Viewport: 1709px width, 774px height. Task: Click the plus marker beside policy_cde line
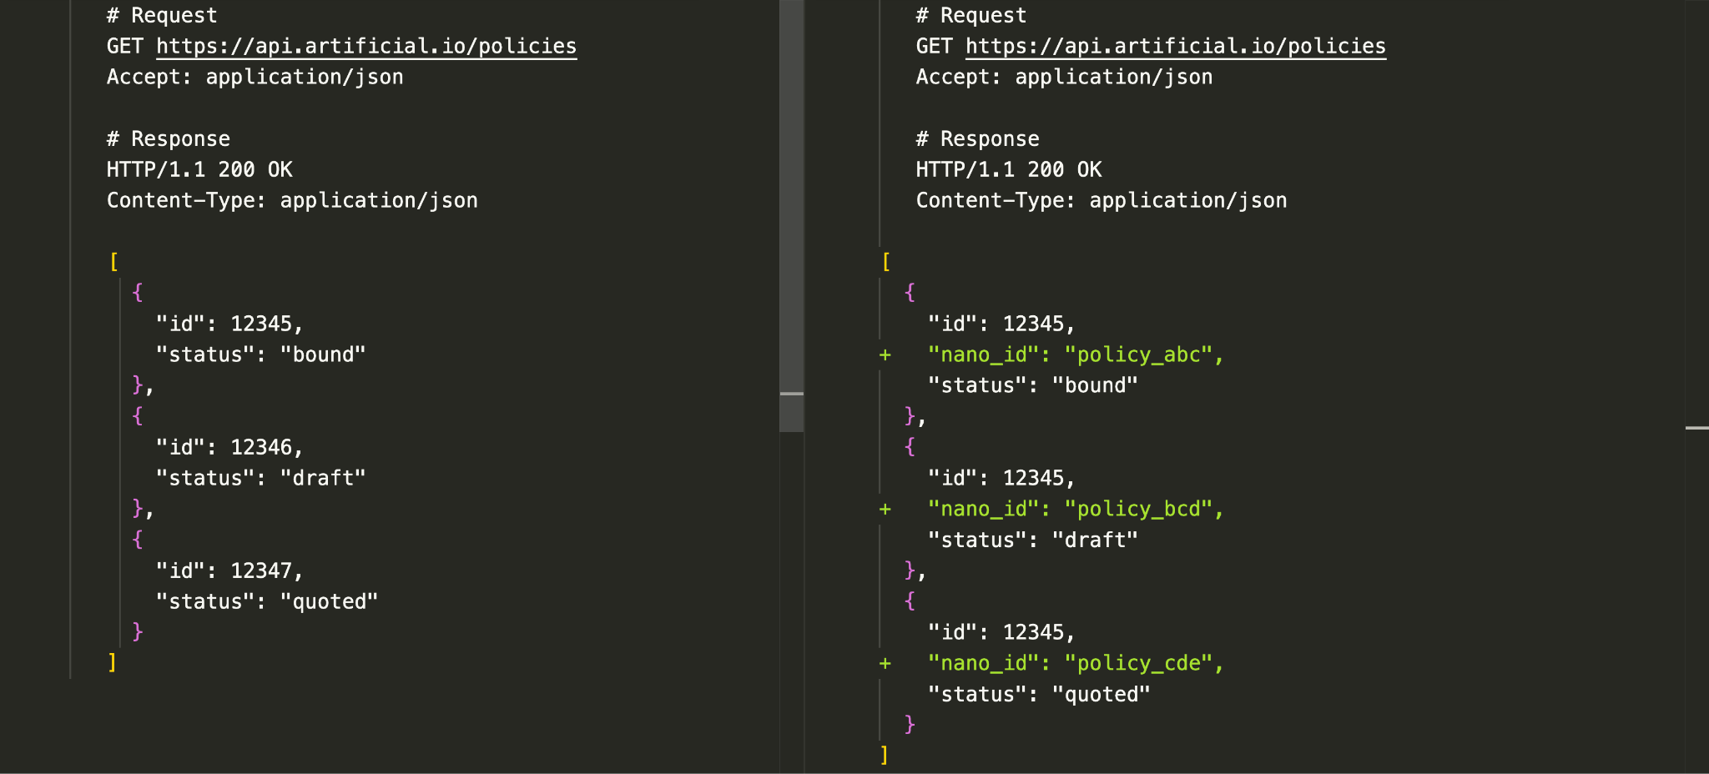885,664
